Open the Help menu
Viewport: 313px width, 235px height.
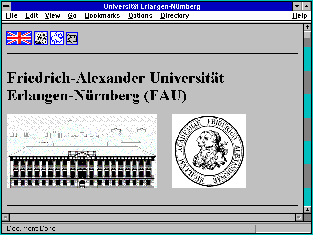300,16
